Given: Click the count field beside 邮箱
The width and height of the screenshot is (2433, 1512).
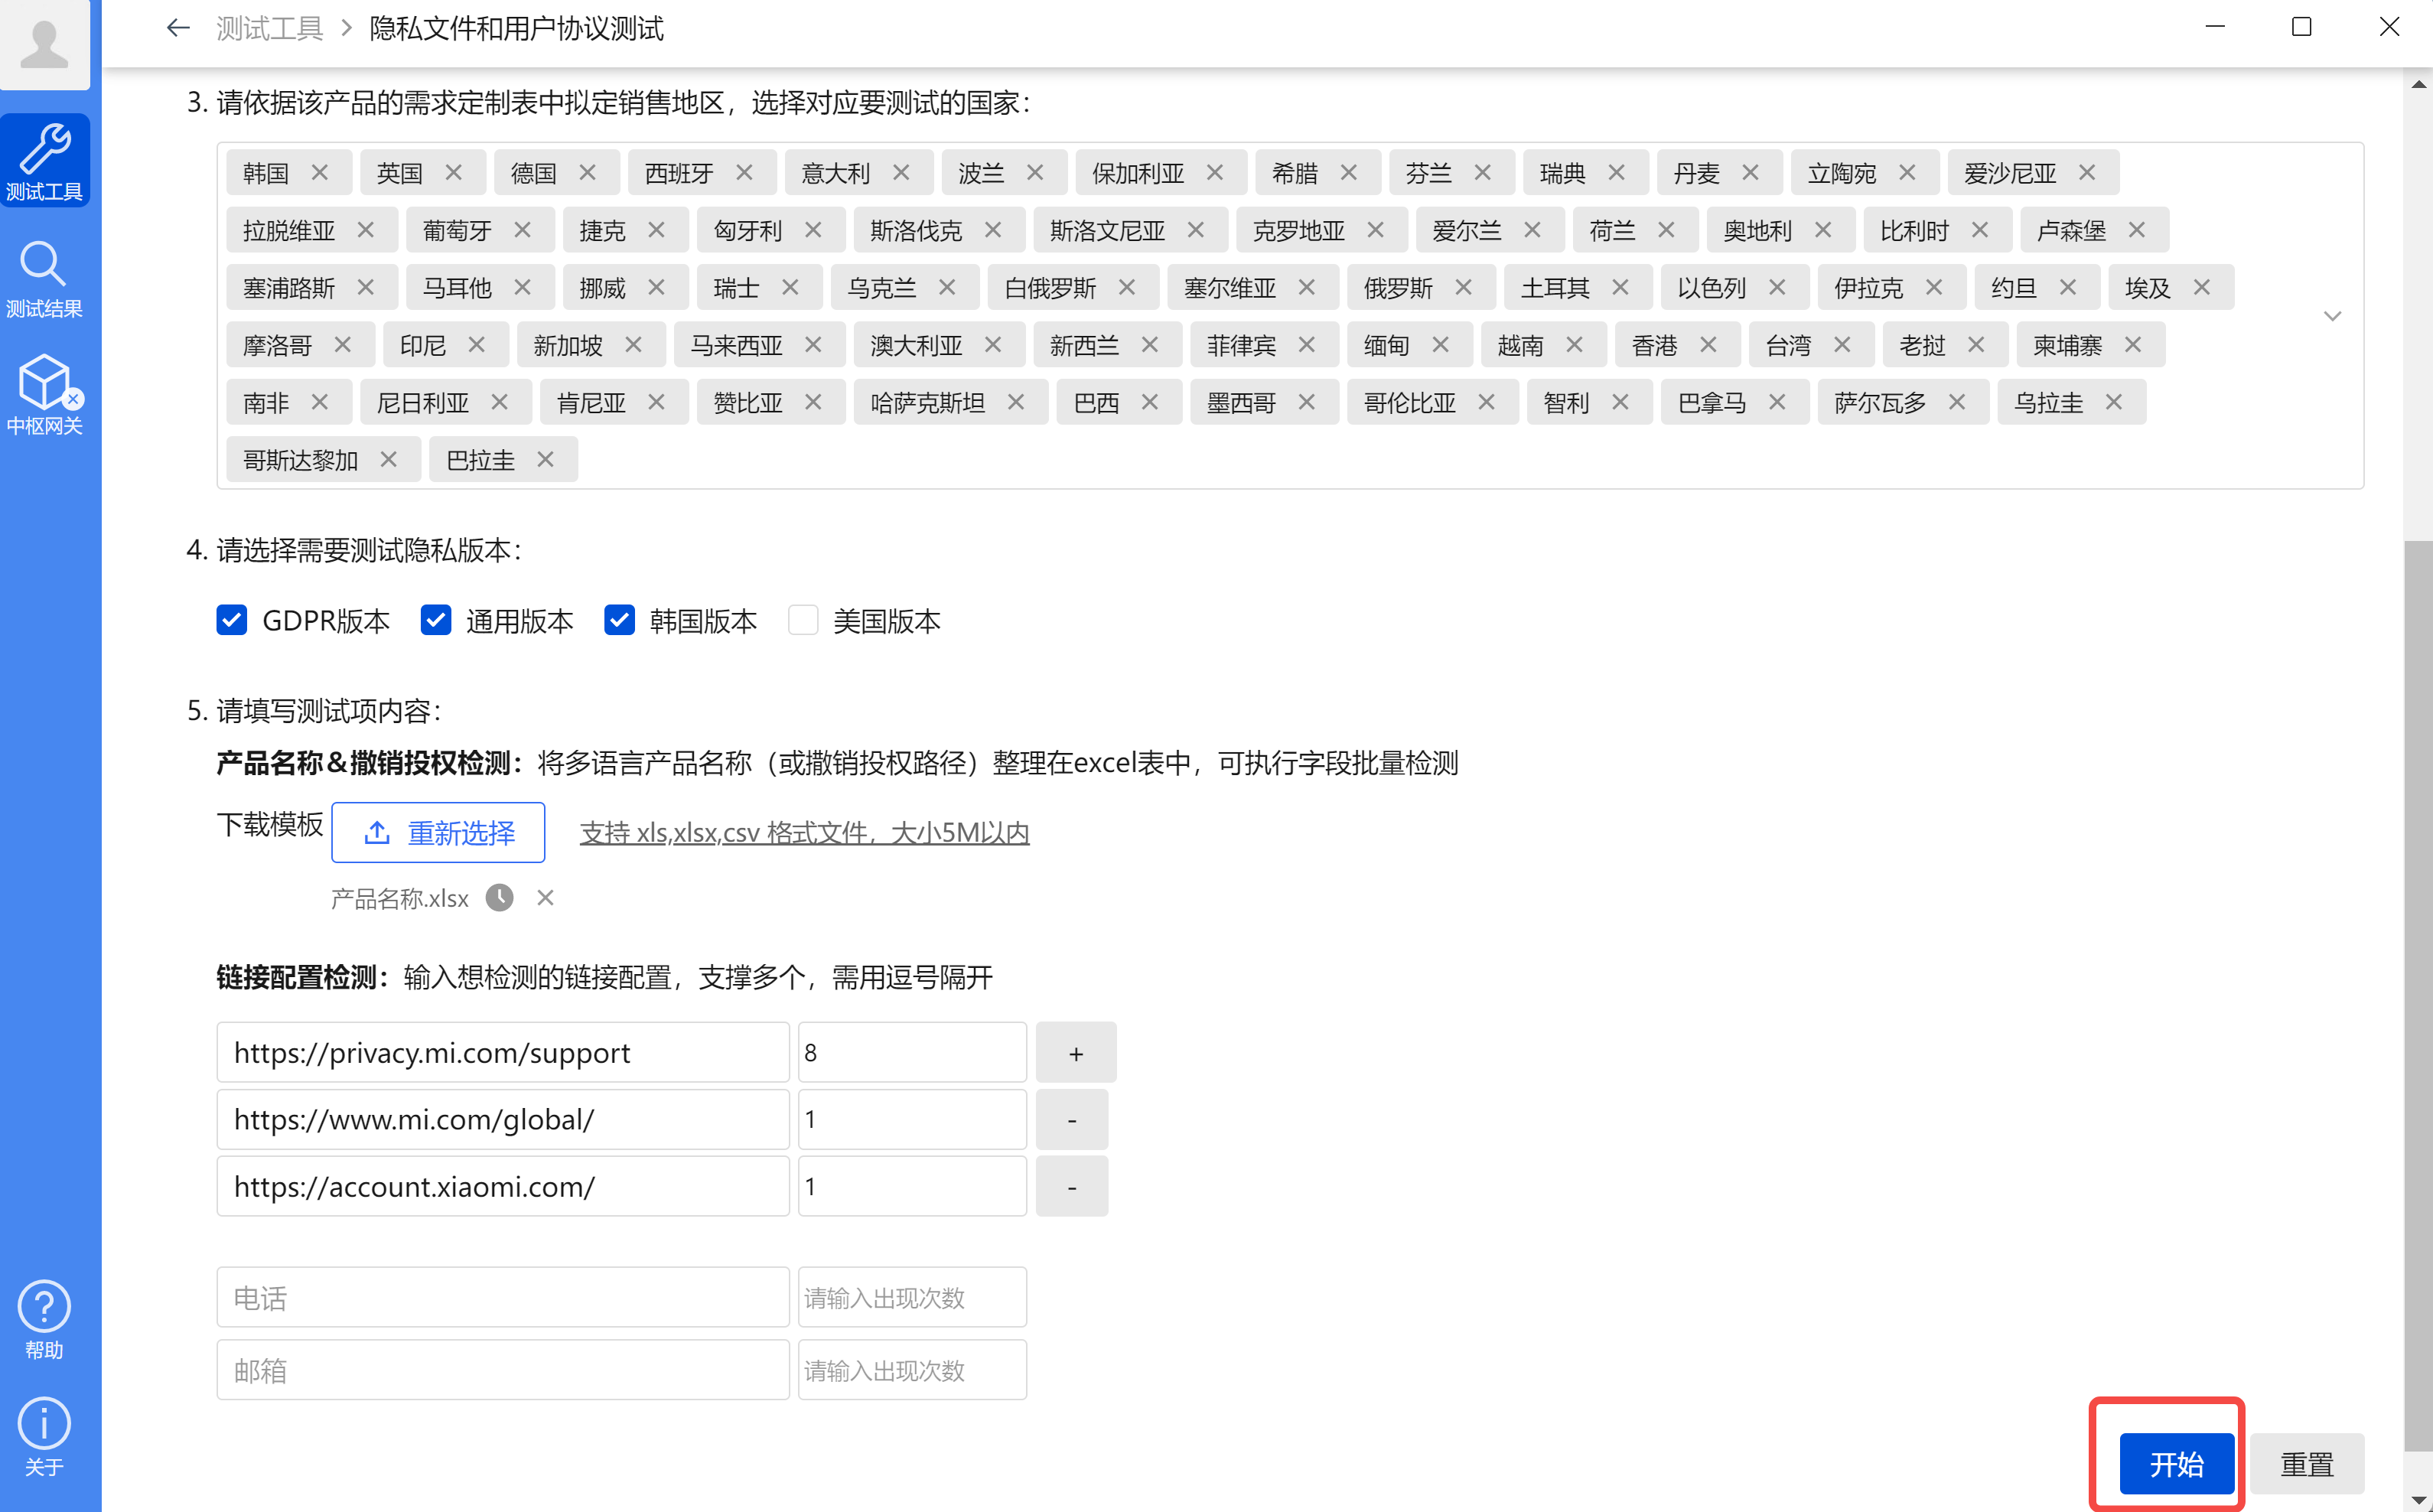Looking at the screenshot, I should pyautogui.click(x=912, y=1370).
